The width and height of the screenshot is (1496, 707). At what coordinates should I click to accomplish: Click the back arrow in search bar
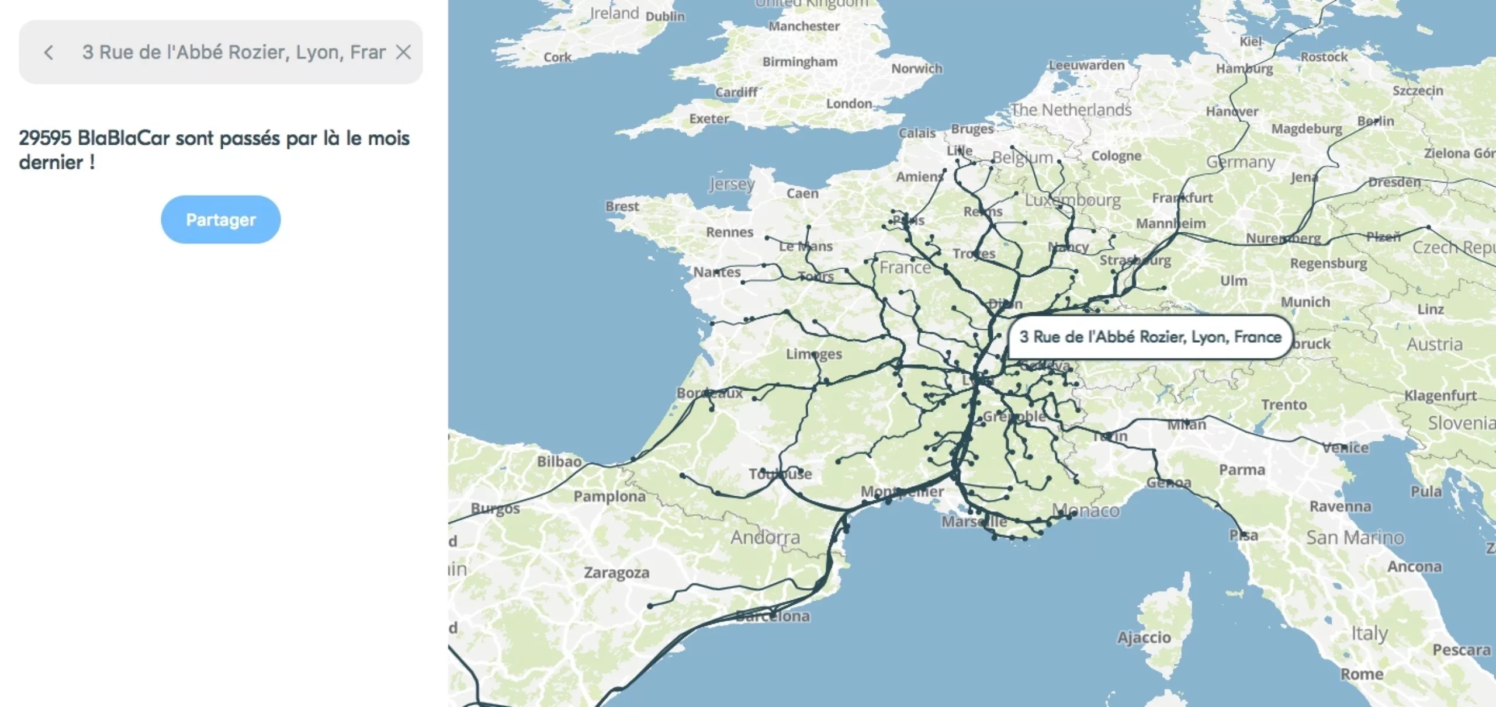(49, 53)
